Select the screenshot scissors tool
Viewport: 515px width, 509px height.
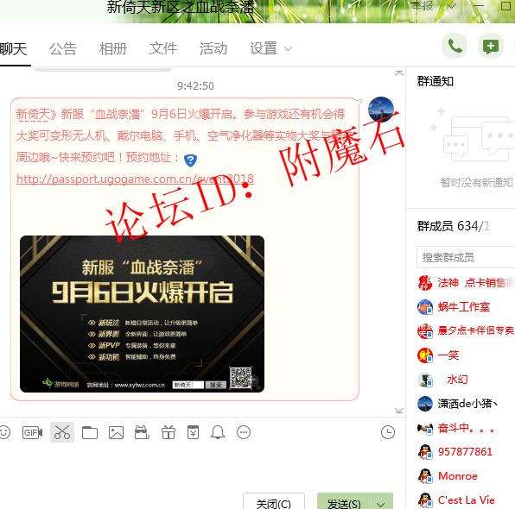62,432
